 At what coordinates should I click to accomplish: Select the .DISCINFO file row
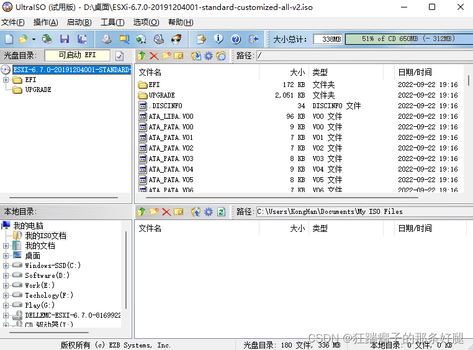tap(298, 106)
